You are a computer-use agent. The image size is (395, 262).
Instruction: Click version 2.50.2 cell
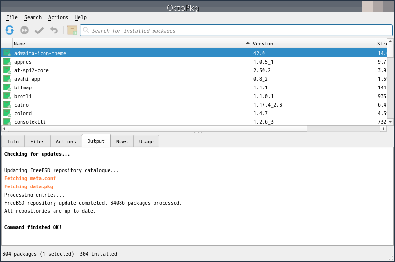coord(262,71)
